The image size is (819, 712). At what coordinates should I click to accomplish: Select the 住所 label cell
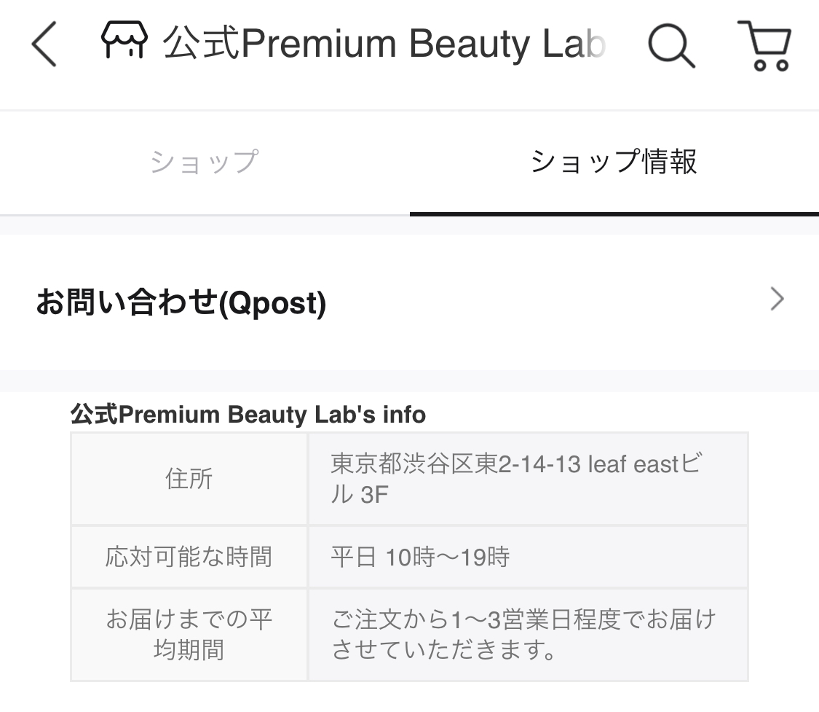[189, 478]
